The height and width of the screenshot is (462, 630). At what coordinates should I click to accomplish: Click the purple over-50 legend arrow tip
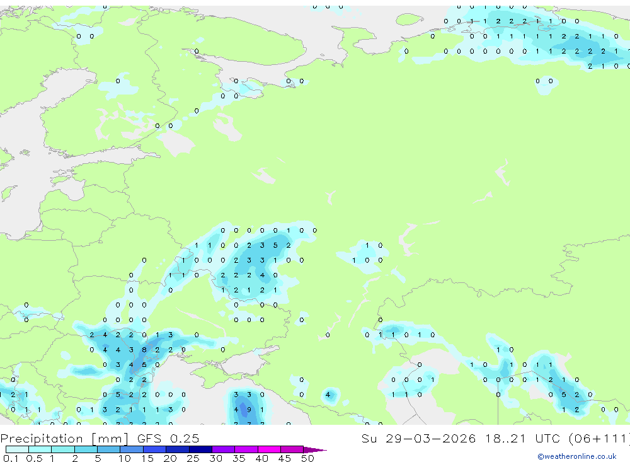click(316, 450)
